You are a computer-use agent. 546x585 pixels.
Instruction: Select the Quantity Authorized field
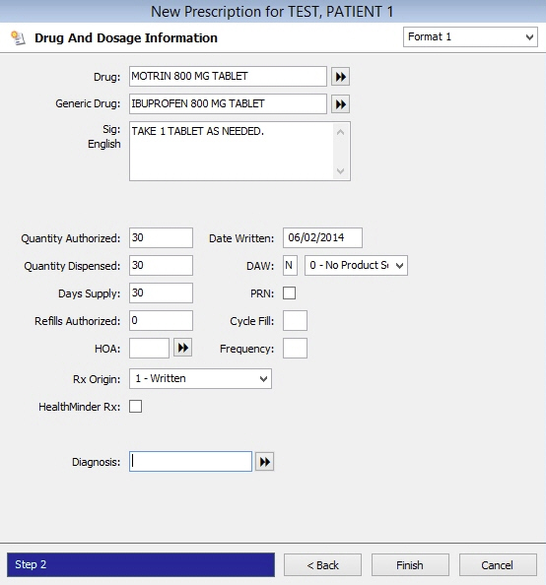pyautogui.click(x=162, y=237)
